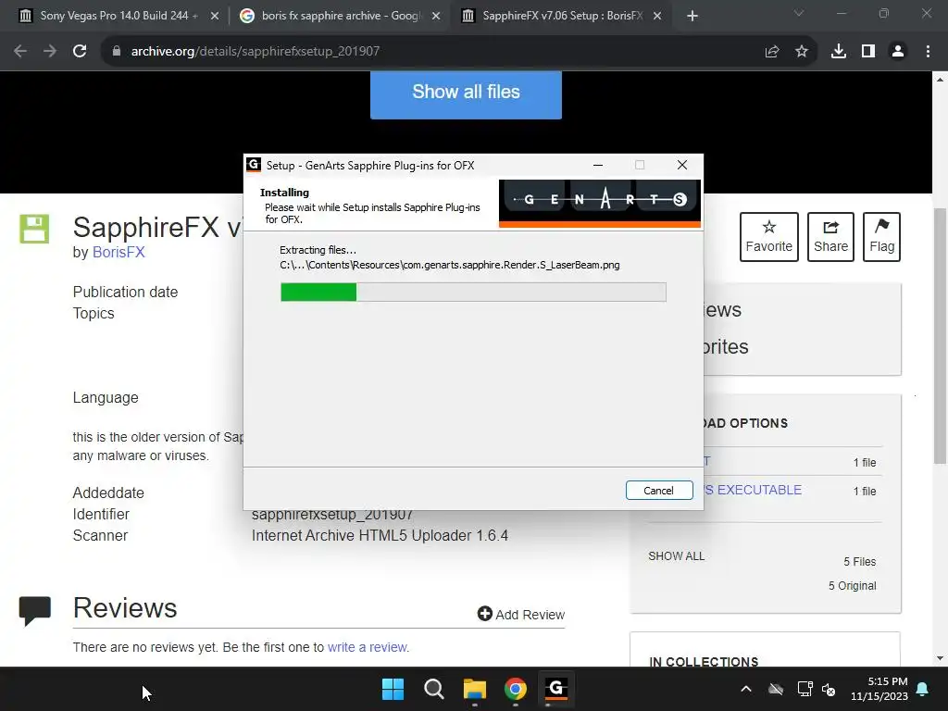Open File Explorer from taskbar

475,689
